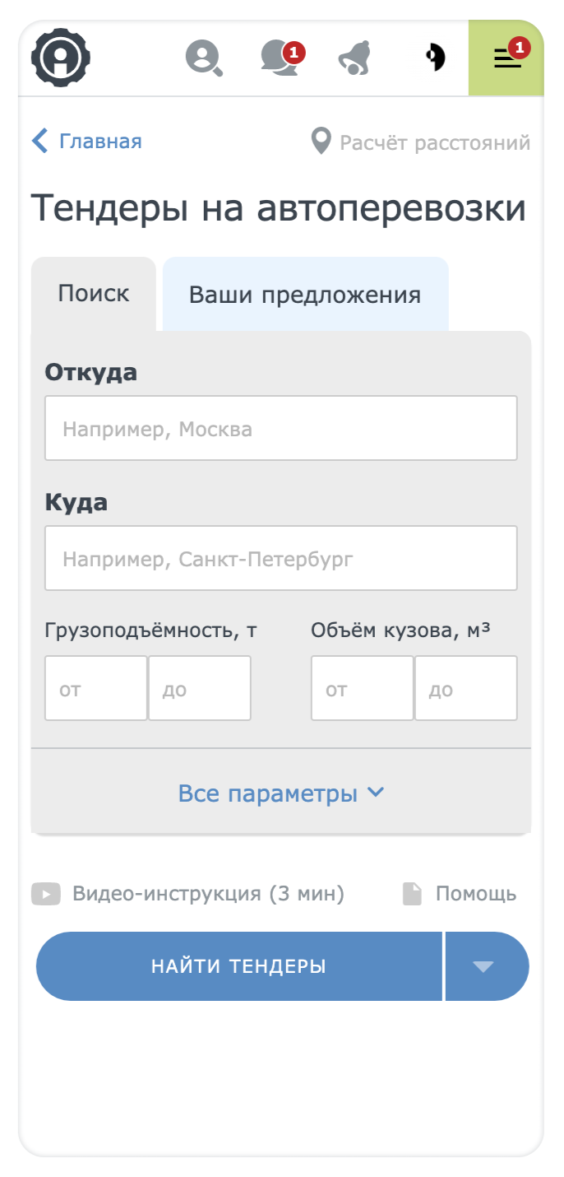Switch to Ваши предложения tab
Viewport: 564px width, 1177px height.
tap(305, 295)
